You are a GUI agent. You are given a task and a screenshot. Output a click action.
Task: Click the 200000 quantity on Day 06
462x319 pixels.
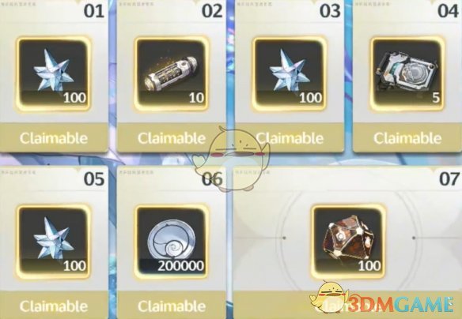[181, 266]
